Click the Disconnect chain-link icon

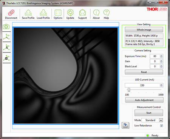click(x=11, y=12)
